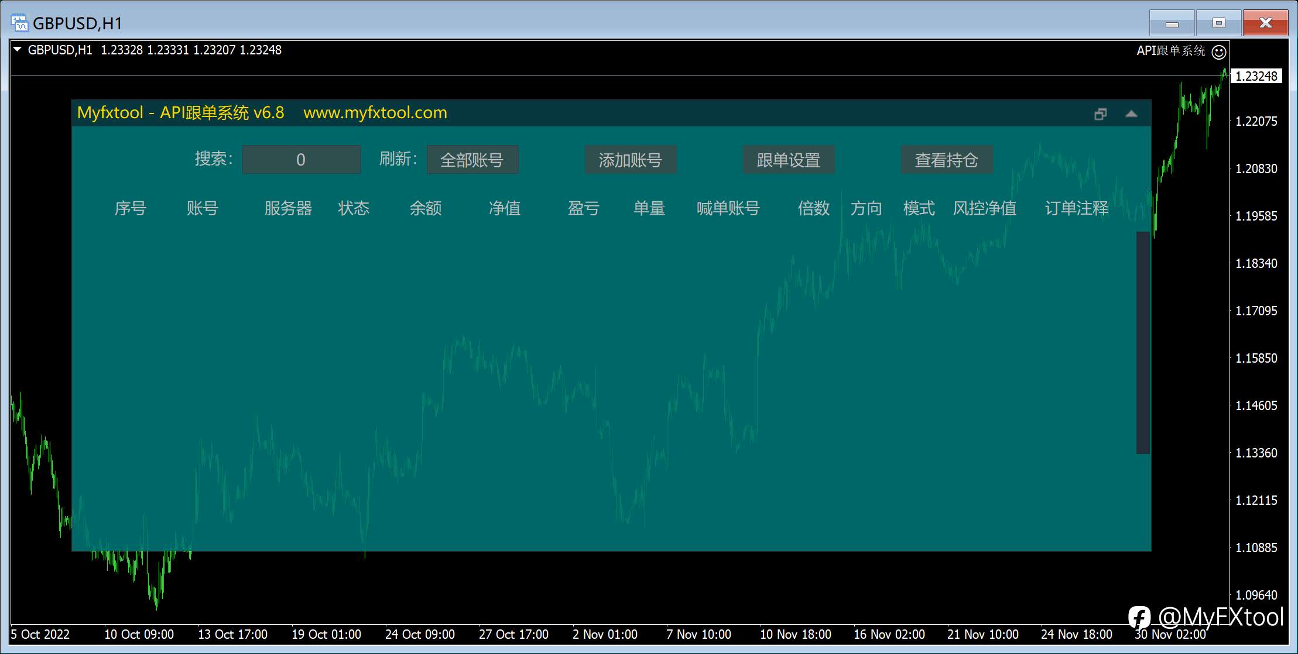Image resolution: width=1298 pixels, height=654 pixels.
Task: Open 跟单设置 copy-trade settings
Action: click(x=789, y=160)
